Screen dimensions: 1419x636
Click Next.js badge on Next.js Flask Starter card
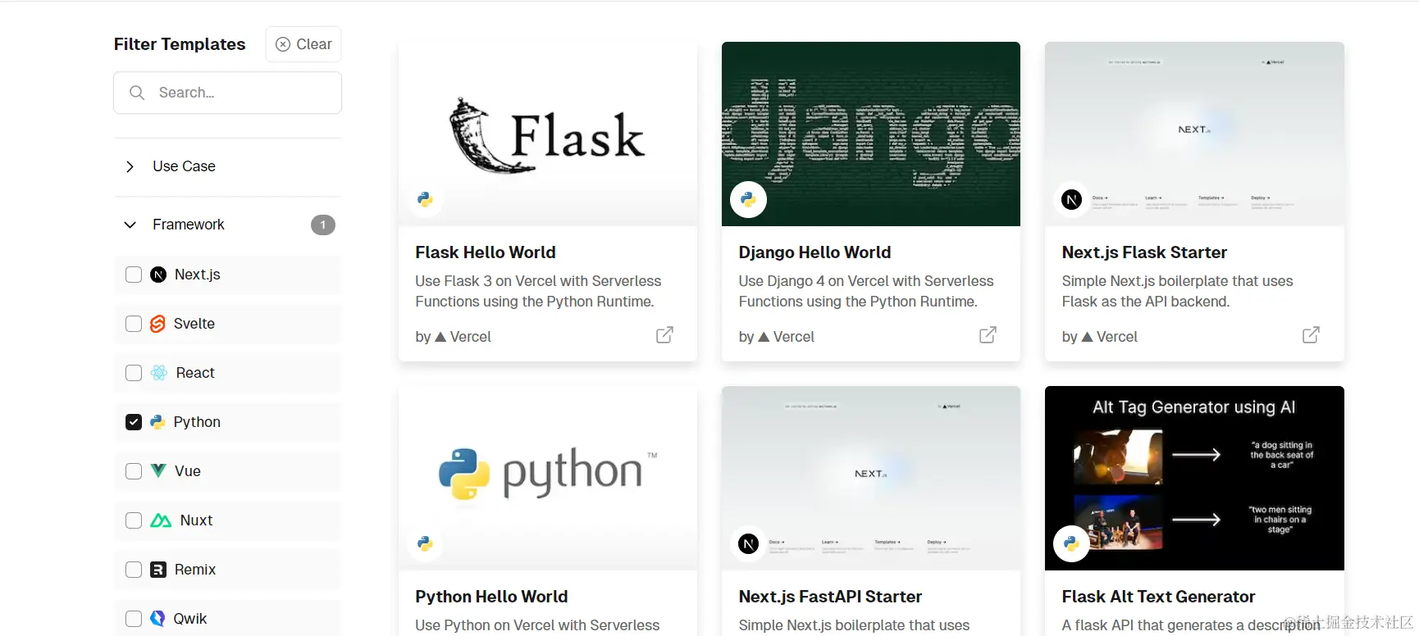click(1071, 199)
